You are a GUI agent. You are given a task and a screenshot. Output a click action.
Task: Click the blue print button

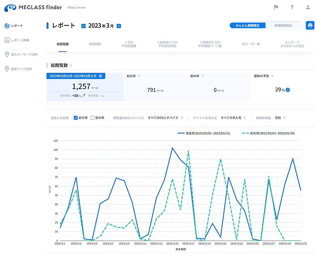click(310, 26)
